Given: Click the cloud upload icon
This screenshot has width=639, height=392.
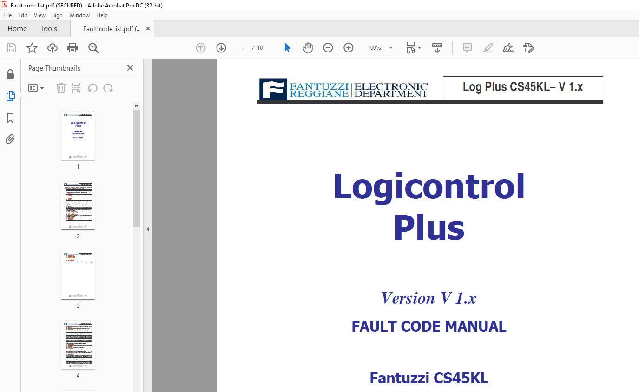Looking at the screenshot, I should pos(53,48).
